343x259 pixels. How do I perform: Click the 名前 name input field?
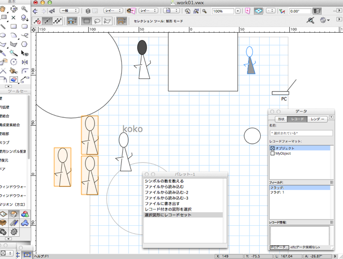coord(301,133)
